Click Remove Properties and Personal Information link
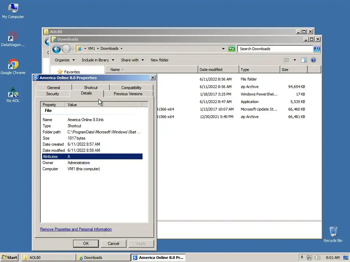 (x=76, y=229)
